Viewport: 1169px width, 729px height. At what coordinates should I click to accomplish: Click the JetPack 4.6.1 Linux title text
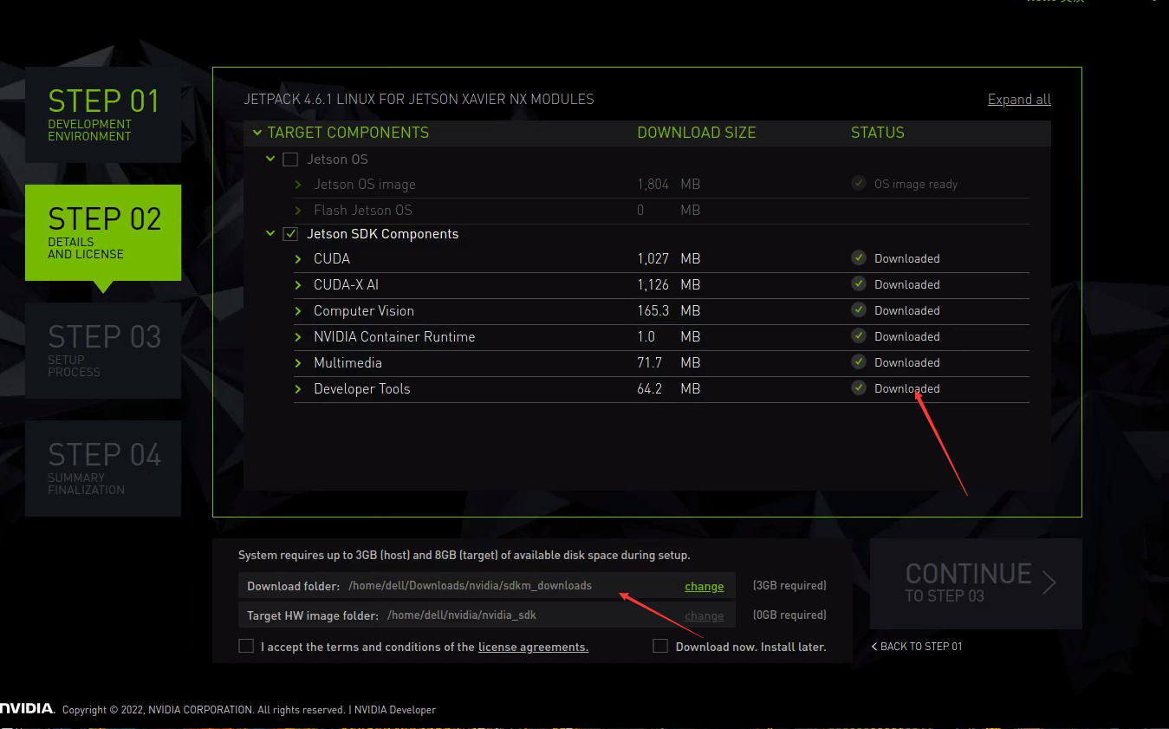tap(419, 100)
